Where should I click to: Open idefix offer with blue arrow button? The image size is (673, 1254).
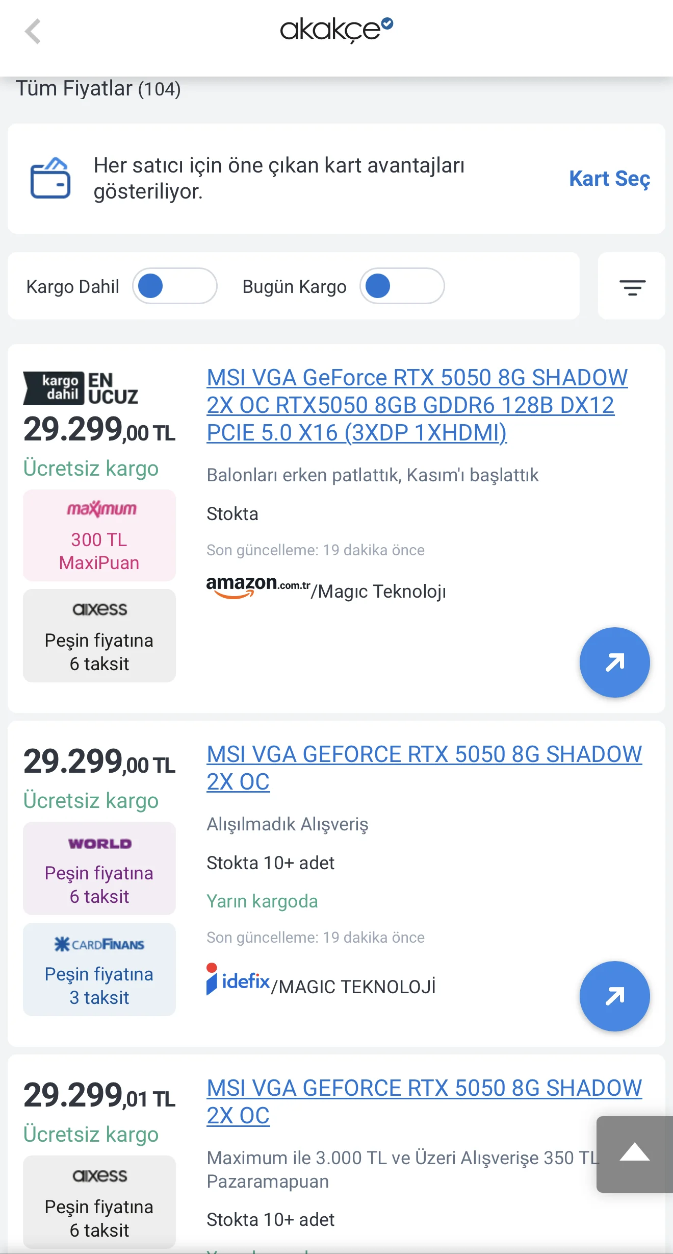tap(614, 996)
